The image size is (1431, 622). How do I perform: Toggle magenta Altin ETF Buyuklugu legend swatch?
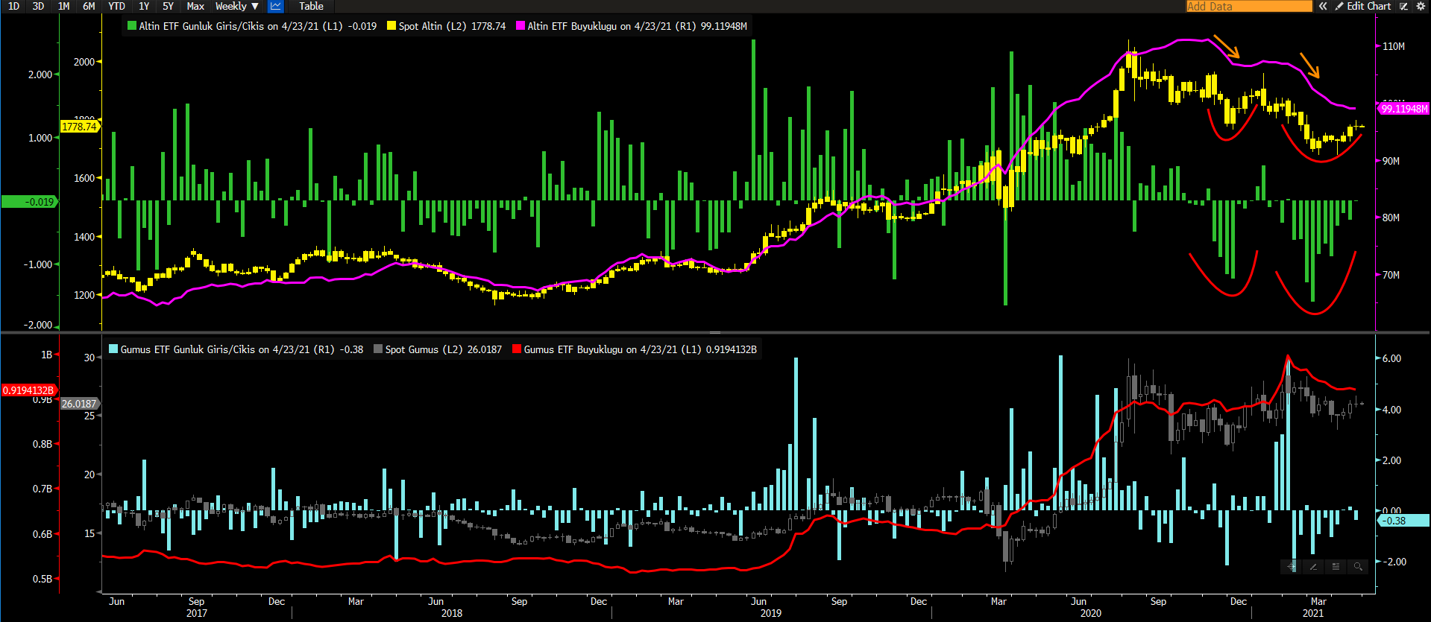520,26
